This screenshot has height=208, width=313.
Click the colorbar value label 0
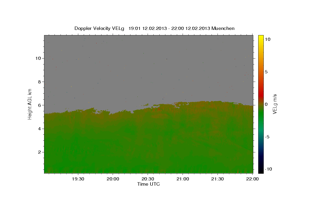pos(266,104)
